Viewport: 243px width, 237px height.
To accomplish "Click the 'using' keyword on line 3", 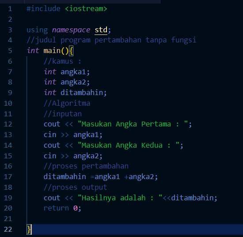I will [37, 30].
